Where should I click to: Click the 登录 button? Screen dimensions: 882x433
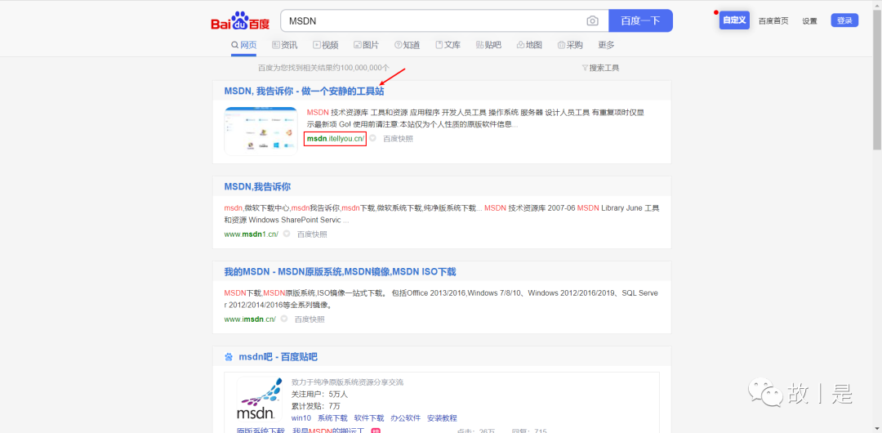pos(844,20)
